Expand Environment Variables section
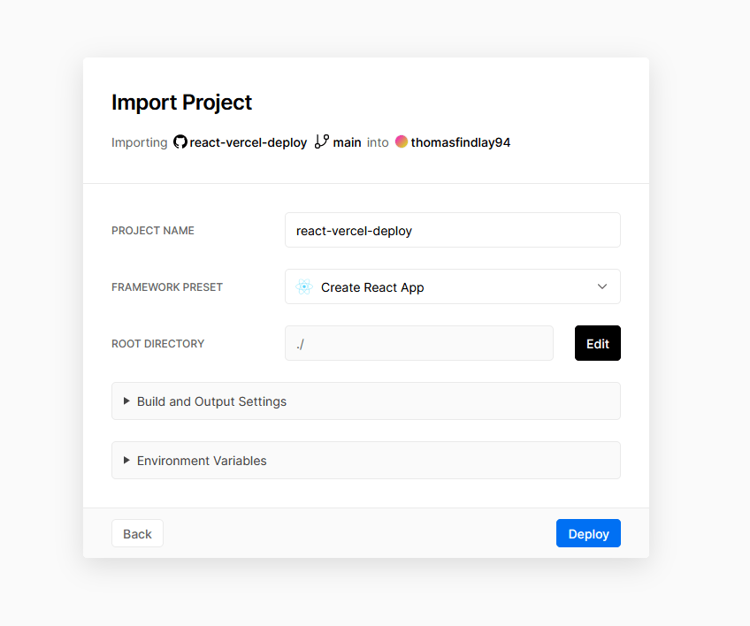Image resolution: width=750 pixels, height=626 pixels. (x=366, y=461)
